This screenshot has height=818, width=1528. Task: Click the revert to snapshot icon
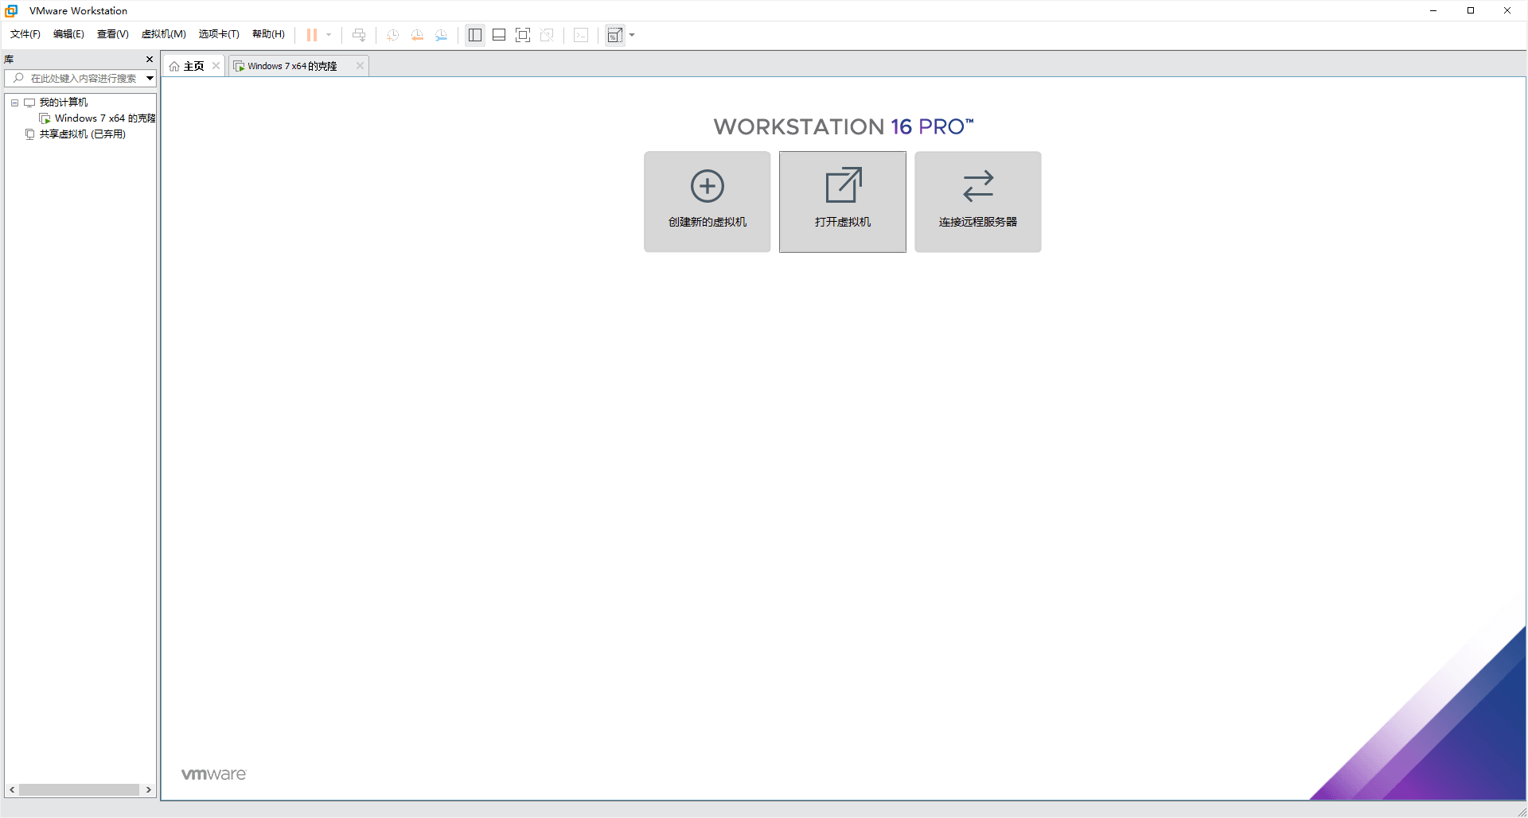click(417, 35)
